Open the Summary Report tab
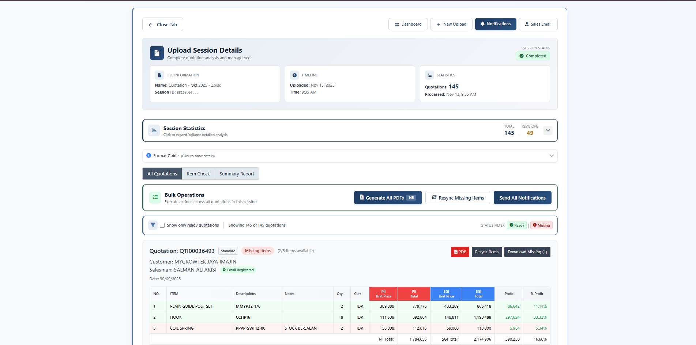Image resolution: width=696 pixels, height=345 pixels. [237, 174]
